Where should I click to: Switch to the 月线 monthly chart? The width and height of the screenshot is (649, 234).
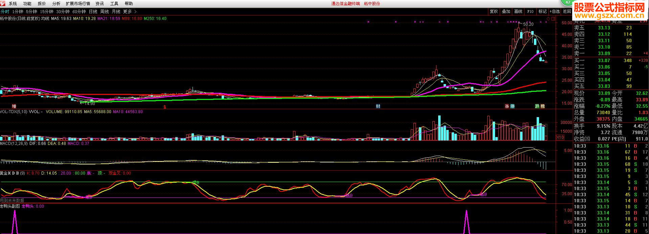point(116,12)
